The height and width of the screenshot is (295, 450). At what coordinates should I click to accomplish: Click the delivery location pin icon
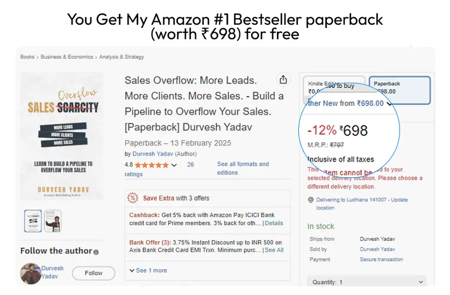pyautogui.click(x=311, y=200)
